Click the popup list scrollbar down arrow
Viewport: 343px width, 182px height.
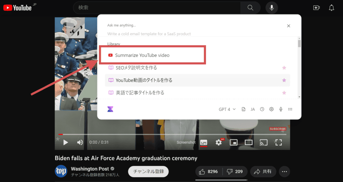(x=299, y=97)
